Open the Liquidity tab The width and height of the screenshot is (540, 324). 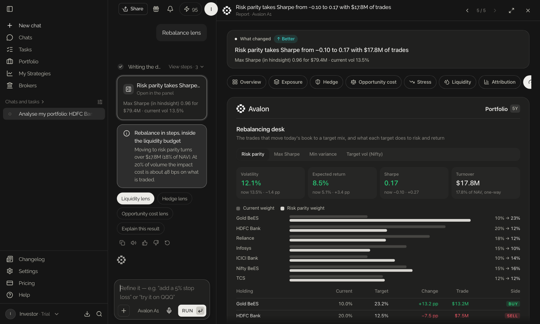458,82
